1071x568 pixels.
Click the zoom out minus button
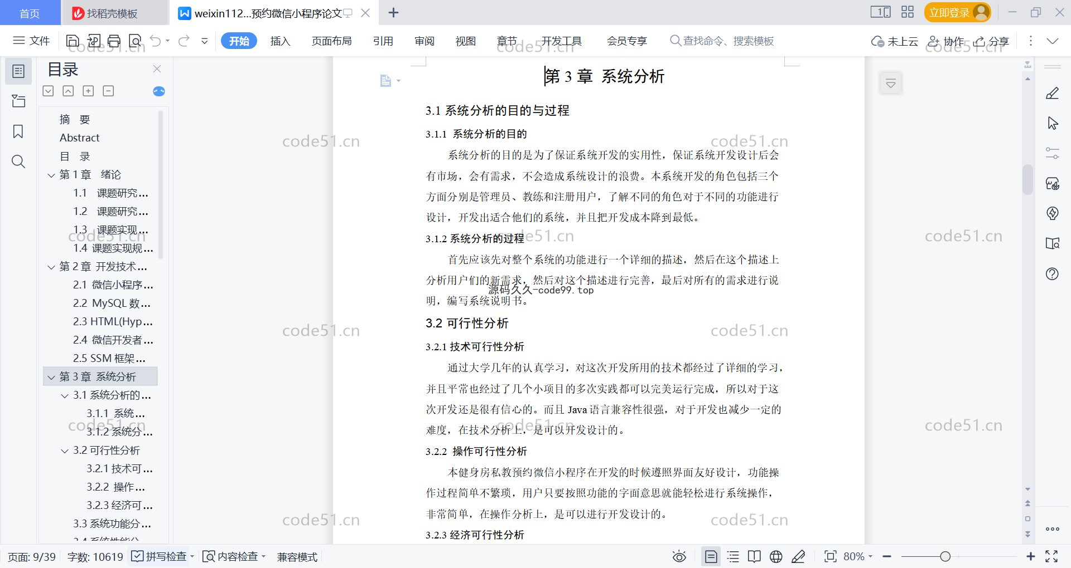click(887, 556)
